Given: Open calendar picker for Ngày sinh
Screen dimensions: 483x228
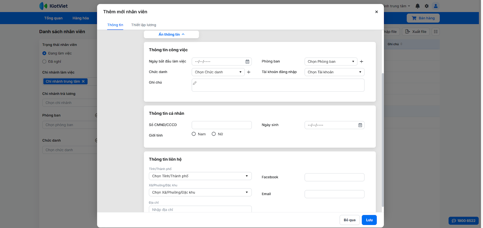Looking at the screenshot, I should [x=360, y=125].
